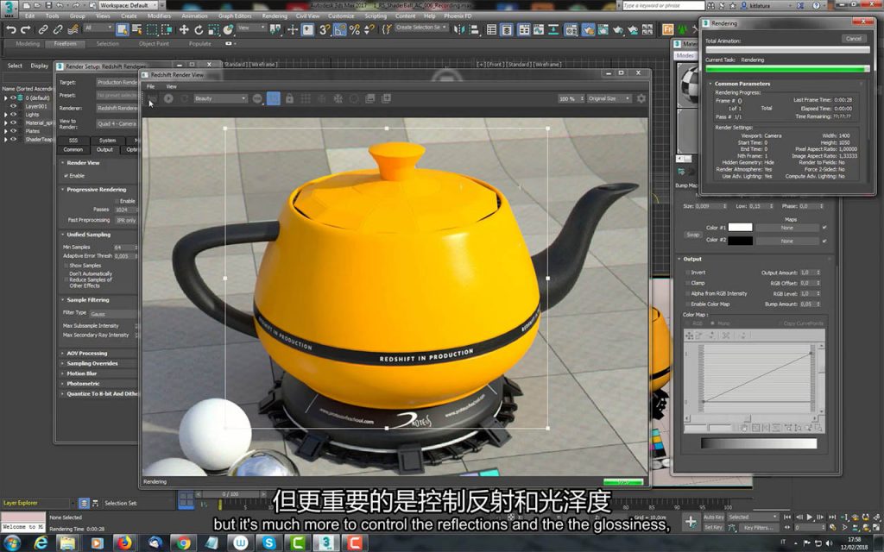Open Redshift Render View settings gear
884x552 pixels.
tap(641, 98)
